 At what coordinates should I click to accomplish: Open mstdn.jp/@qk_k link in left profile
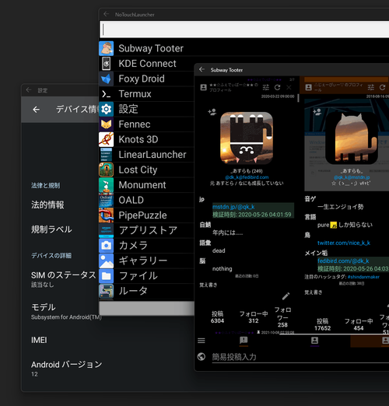pos(233,207)
